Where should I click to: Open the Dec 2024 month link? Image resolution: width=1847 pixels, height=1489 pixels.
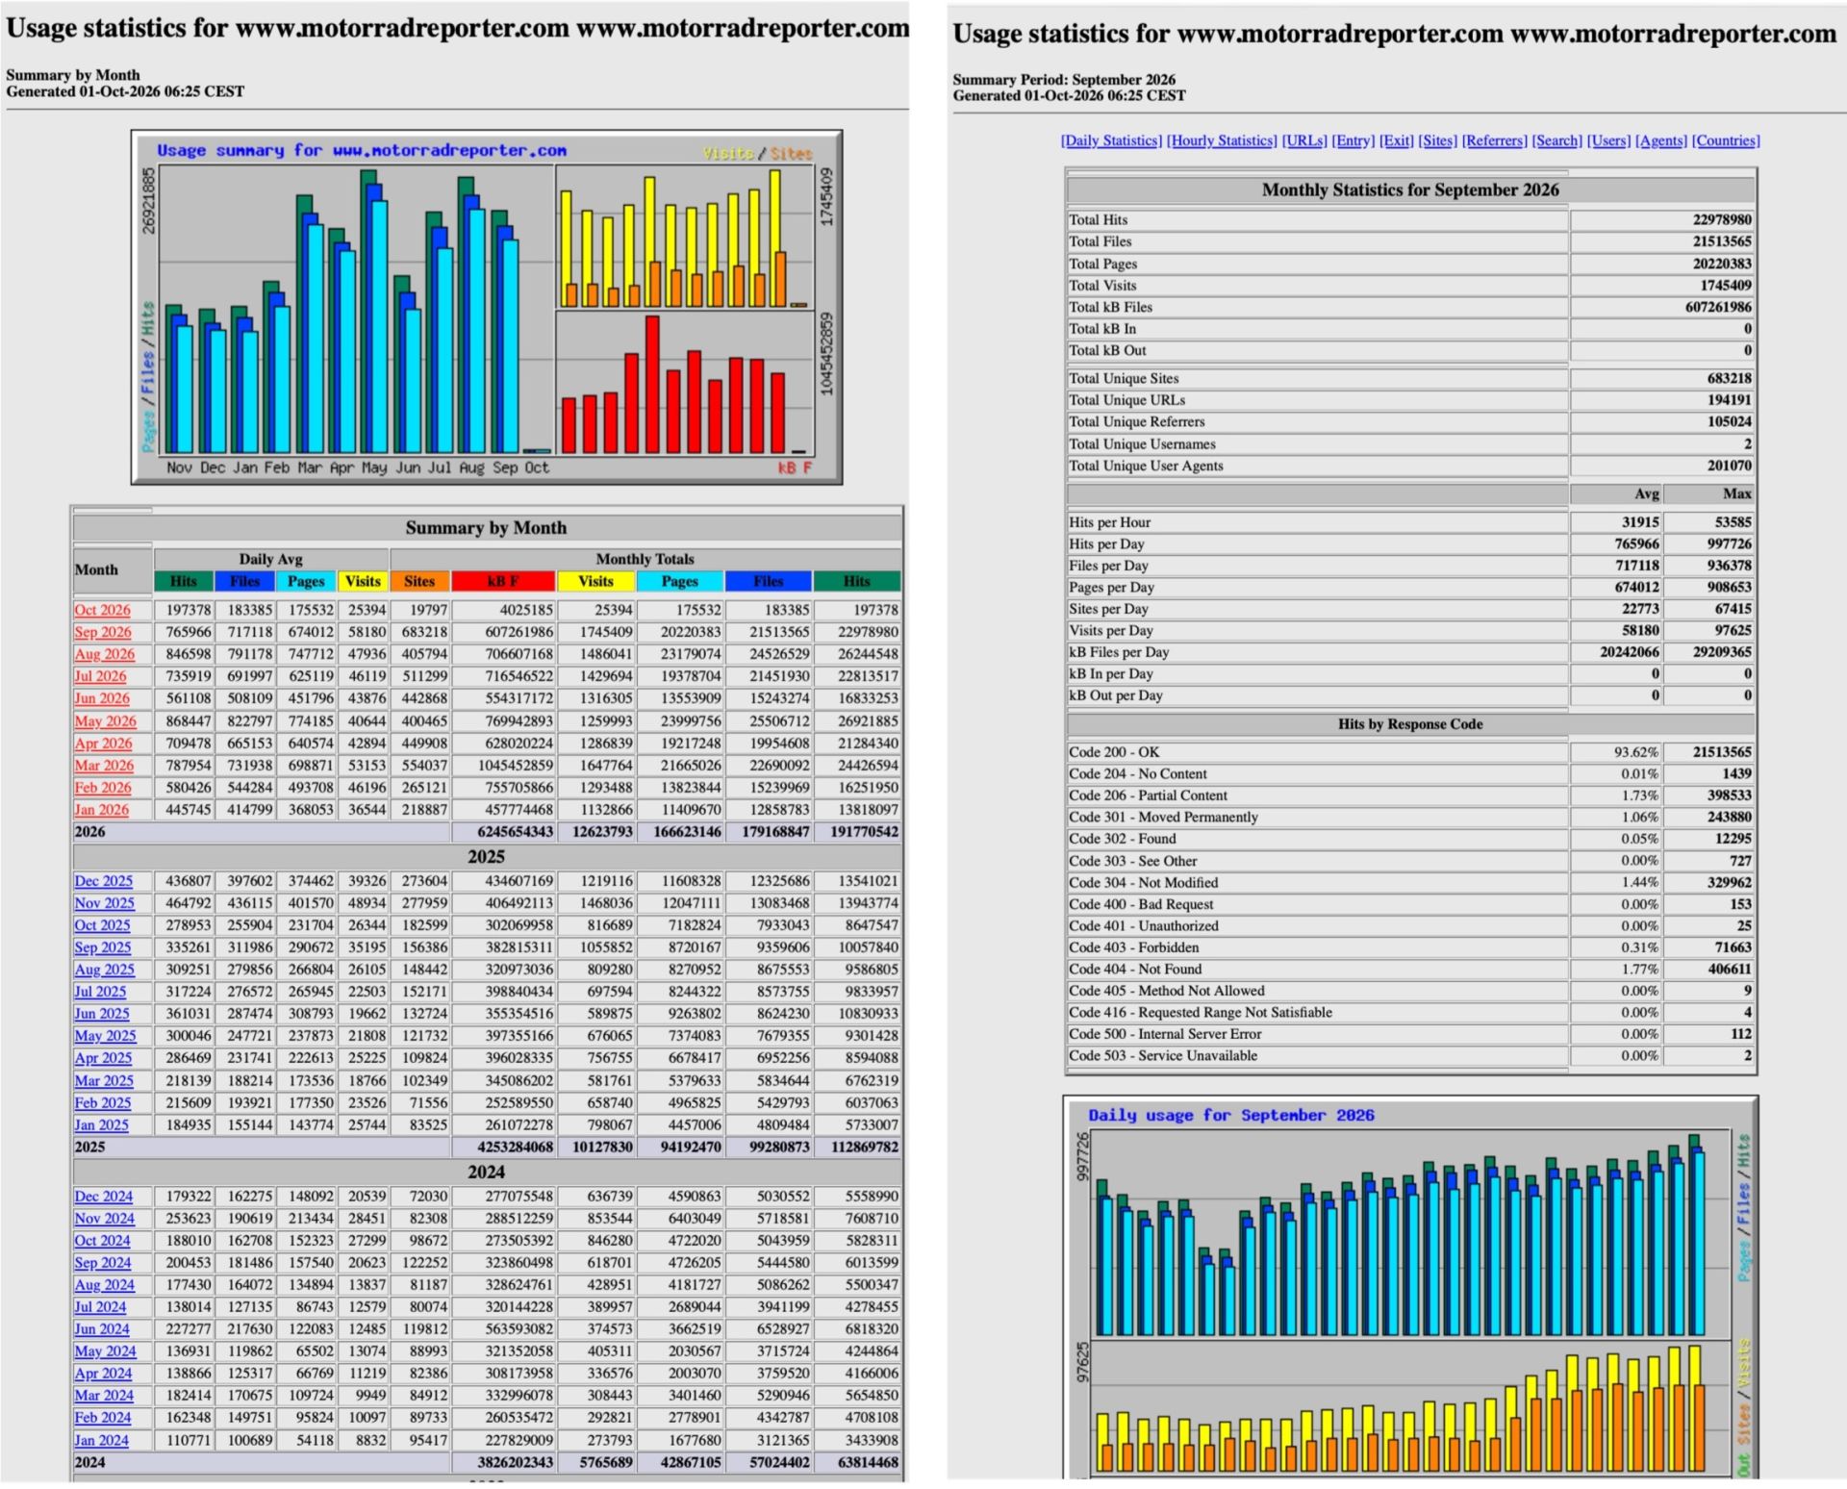click(x=104, y=1197)
